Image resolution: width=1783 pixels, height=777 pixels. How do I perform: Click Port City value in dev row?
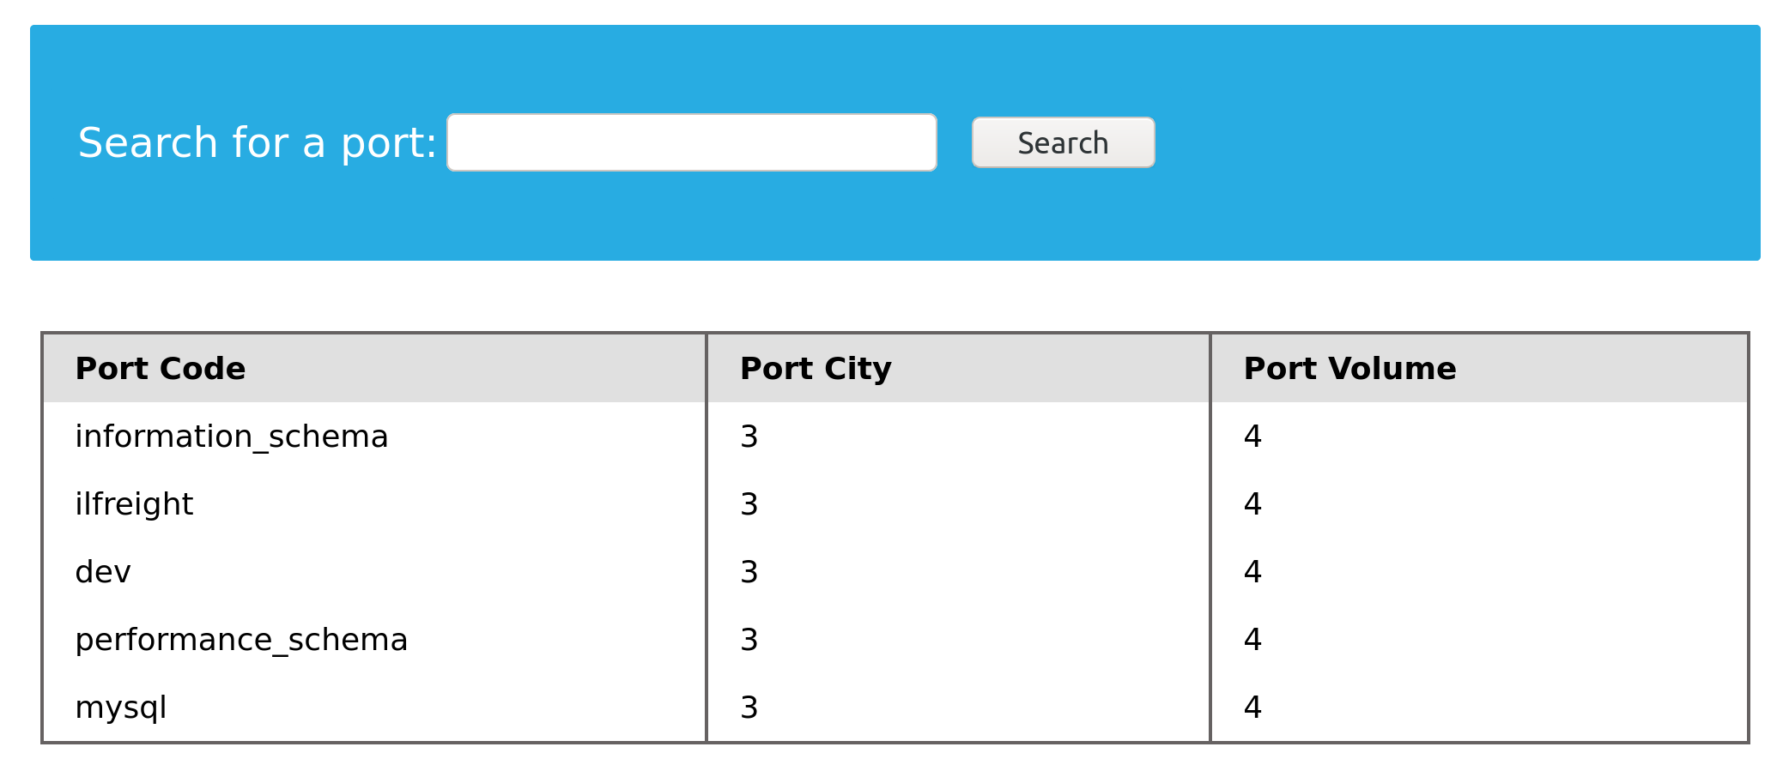[749, 572]
